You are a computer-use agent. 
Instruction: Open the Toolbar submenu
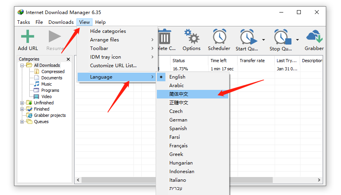coord(117,48)
